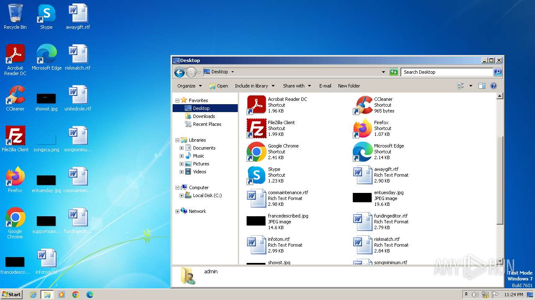Viewport: 535px width, 300px height.
Task: Select Recent Places in Favorites
Action: (203, 124)
